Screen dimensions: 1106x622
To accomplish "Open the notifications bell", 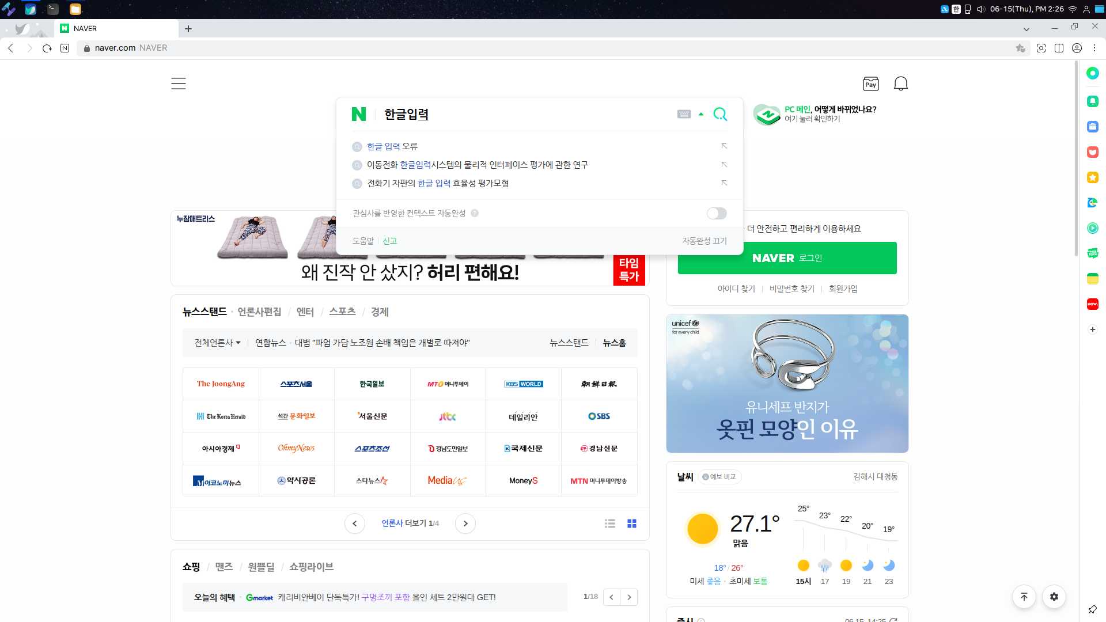I will (x=900, y=84).
